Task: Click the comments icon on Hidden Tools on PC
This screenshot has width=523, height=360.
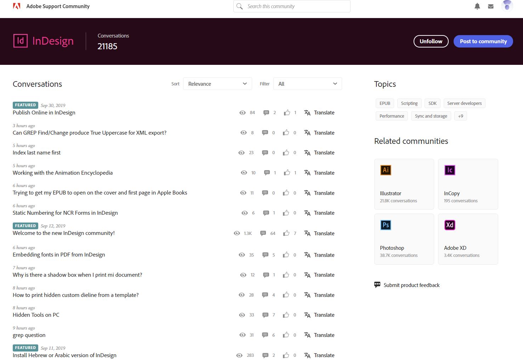Action: tap(265, 315)
